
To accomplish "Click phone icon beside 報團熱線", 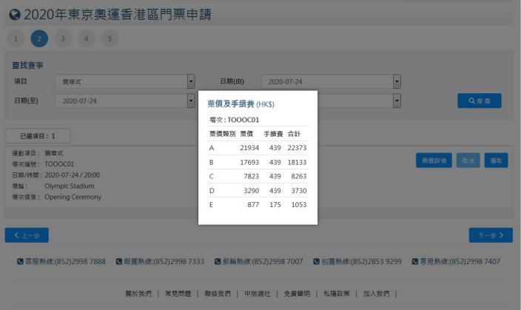I will pyautogui.click(x=119, y=261).
